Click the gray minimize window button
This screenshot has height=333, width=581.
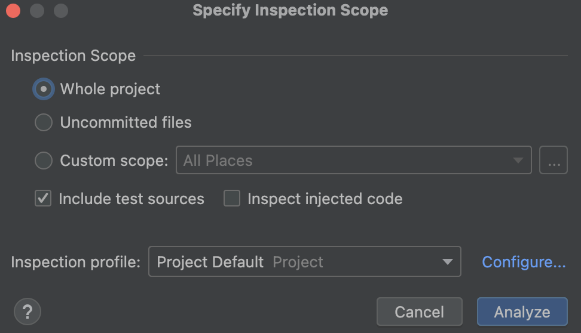(37, 11)
